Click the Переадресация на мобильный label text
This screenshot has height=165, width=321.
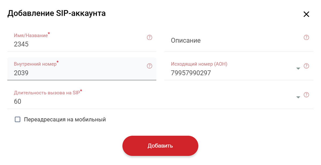point(65,119)
